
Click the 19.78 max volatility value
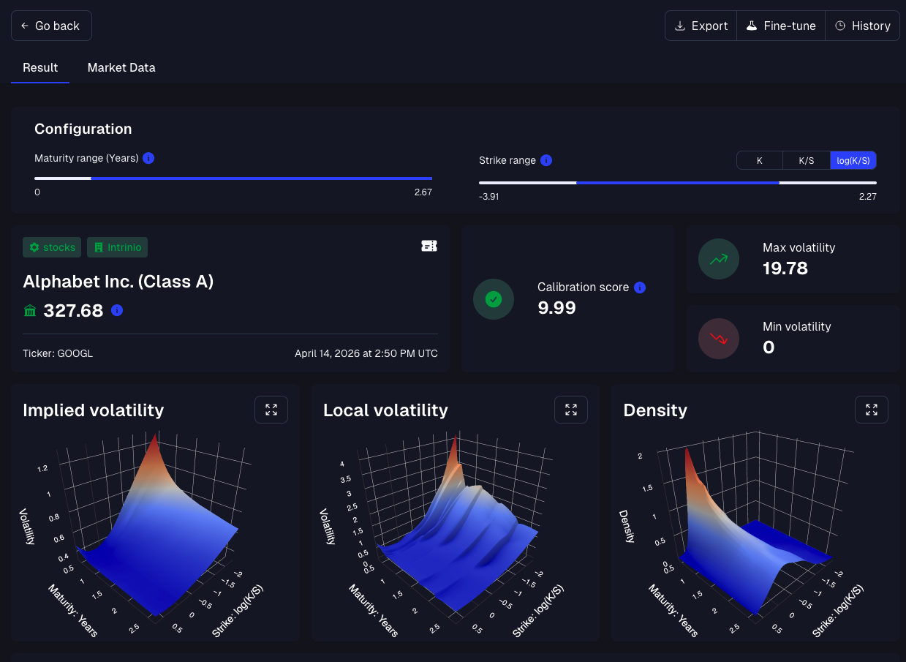[785, 268]
